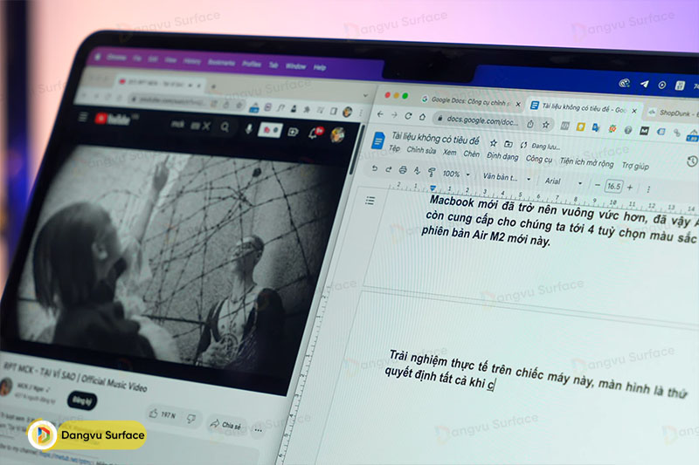The image size is (699, 465).
Task: Start YouTube voice search microphone
Action: point(248,128)
